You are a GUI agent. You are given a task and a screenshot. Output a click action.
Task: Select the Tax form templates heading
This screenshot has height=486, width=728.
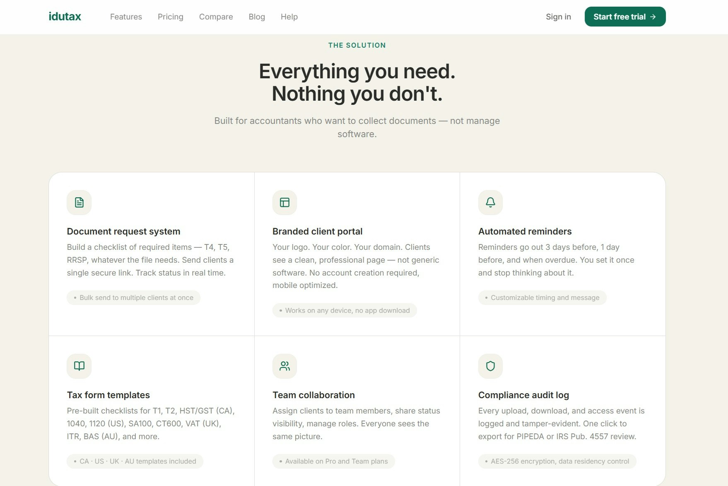click(108, 395)
